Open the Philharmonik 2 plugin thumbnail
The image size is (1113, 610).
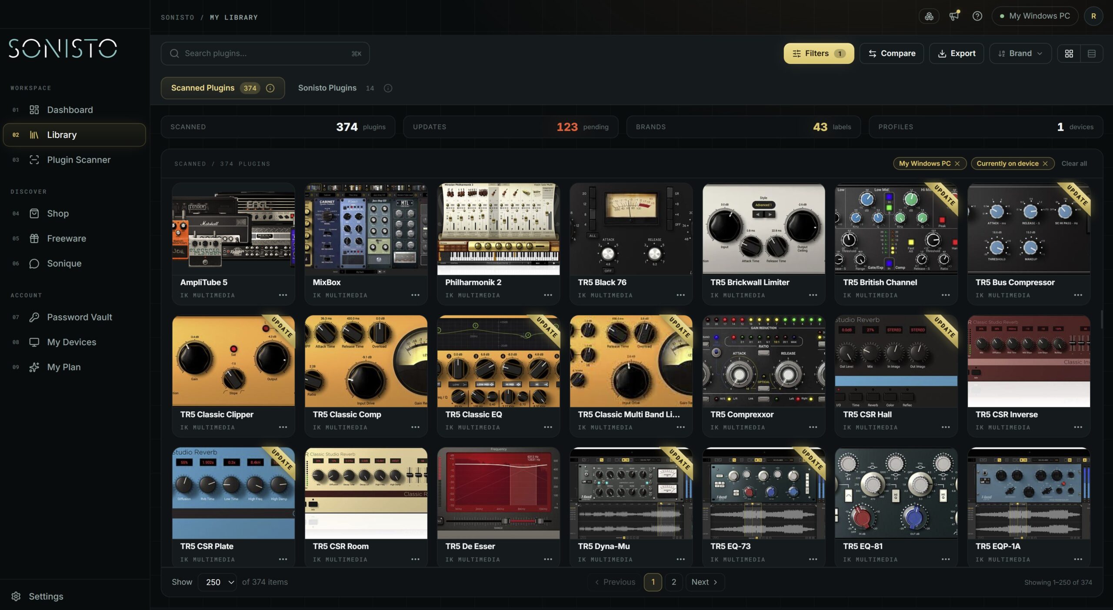click(498, 229)
